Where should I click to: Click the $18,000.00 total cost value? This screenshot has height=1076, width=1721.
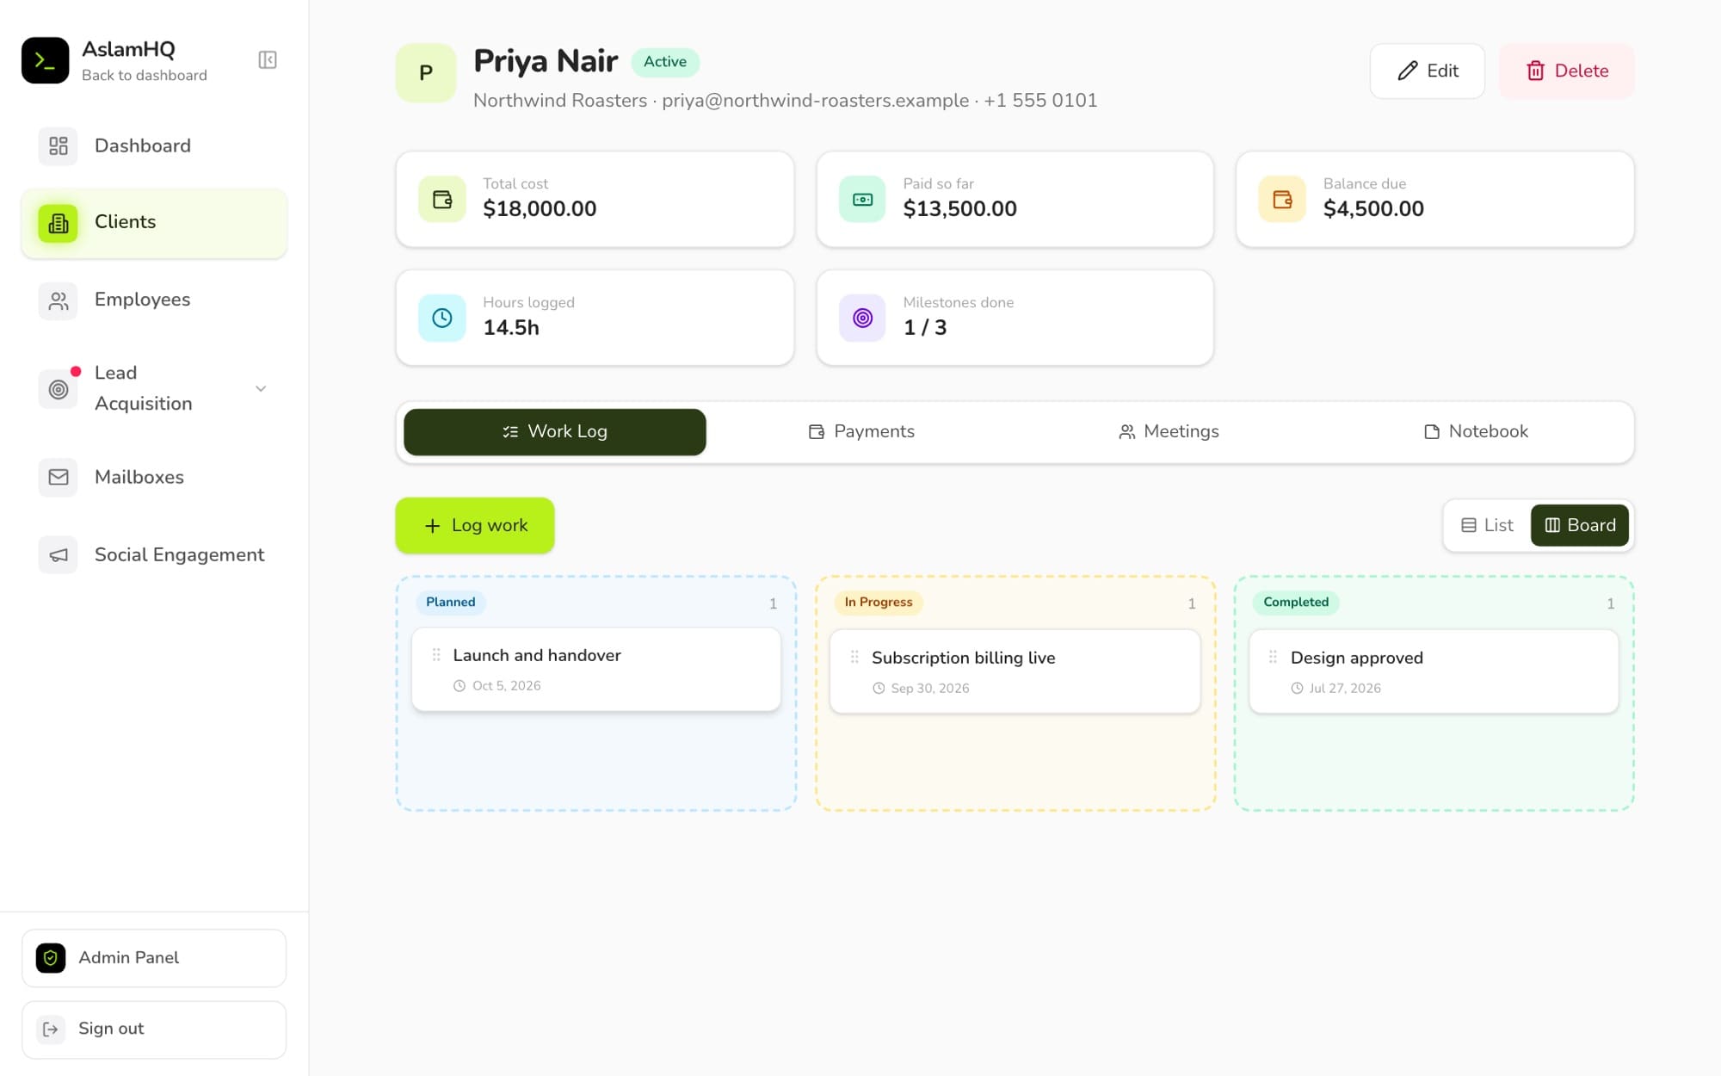540,209
